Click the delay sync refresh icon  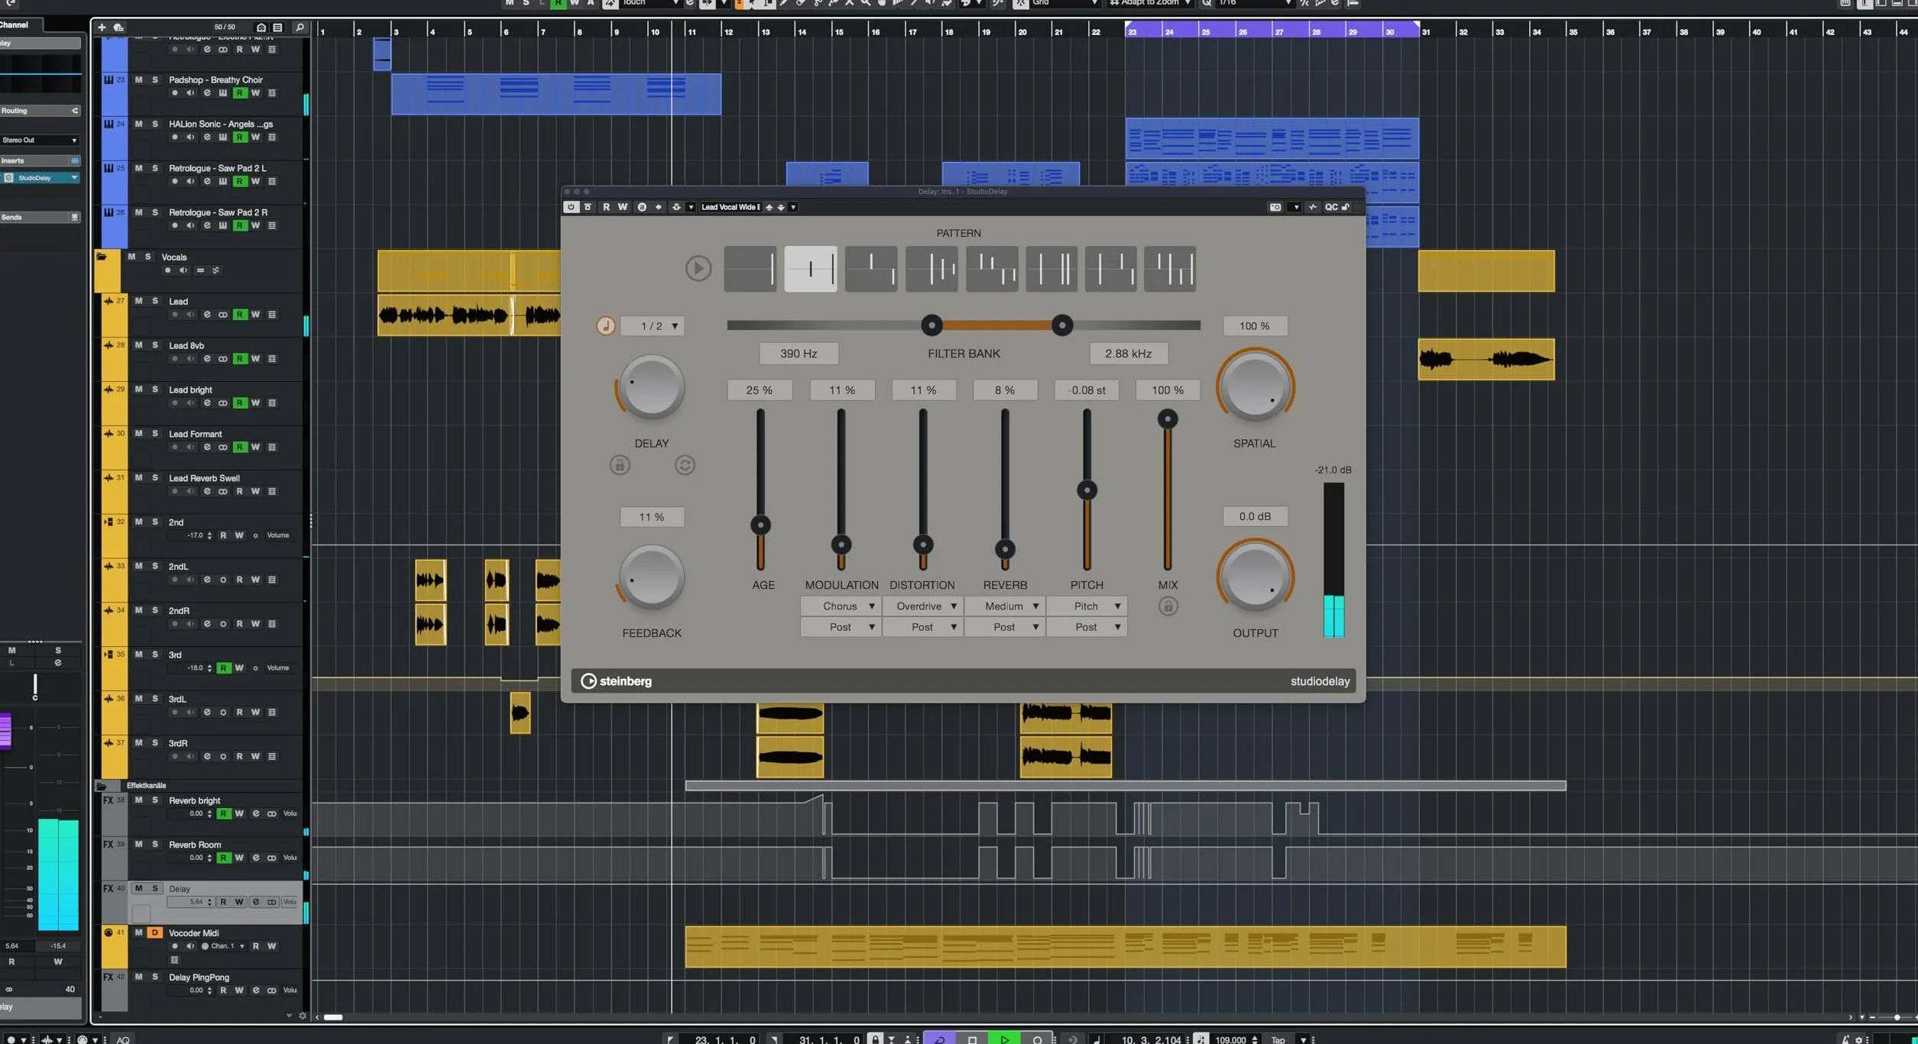[685, 465]
